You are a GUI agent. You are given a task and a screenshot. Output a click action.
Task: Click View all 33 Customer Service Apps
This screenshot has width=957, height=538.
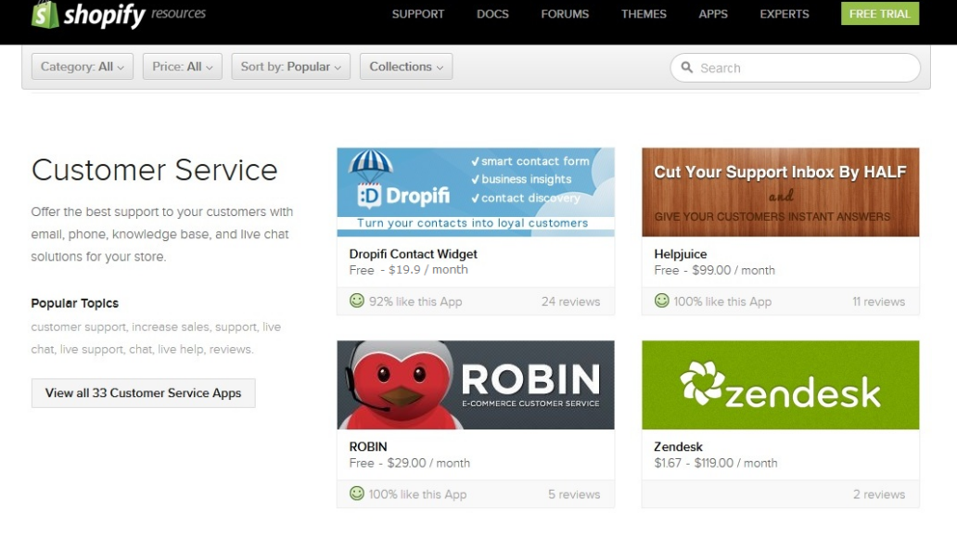click(x=143, y=393)
